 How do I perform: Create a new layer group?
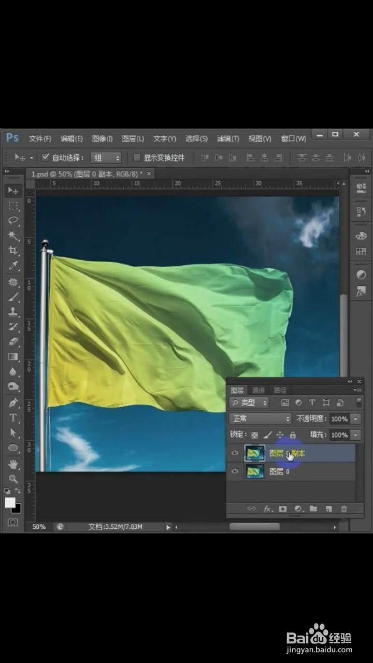(313, 509)
